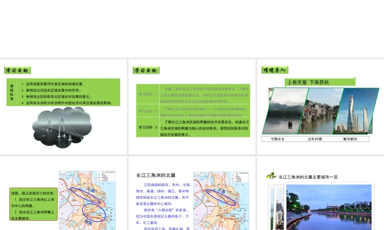Select caption 繁华都市
The image size is (384, 230).
[x=350, y=139]
